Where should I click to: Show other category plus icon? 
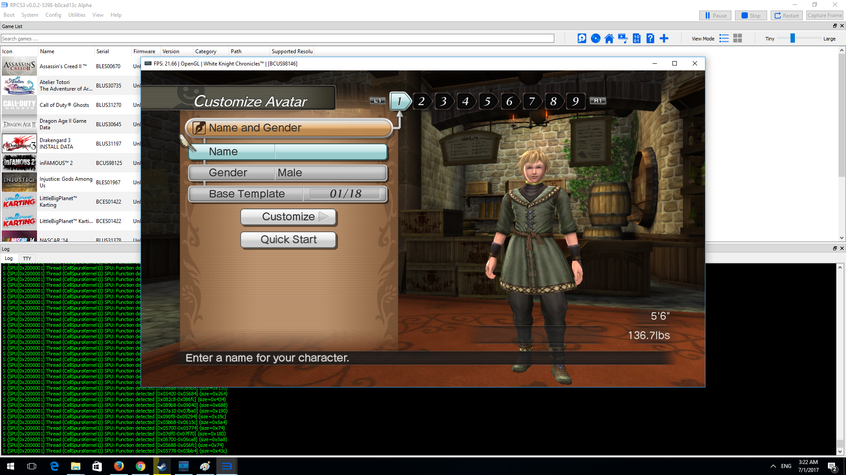coord(664,39)
